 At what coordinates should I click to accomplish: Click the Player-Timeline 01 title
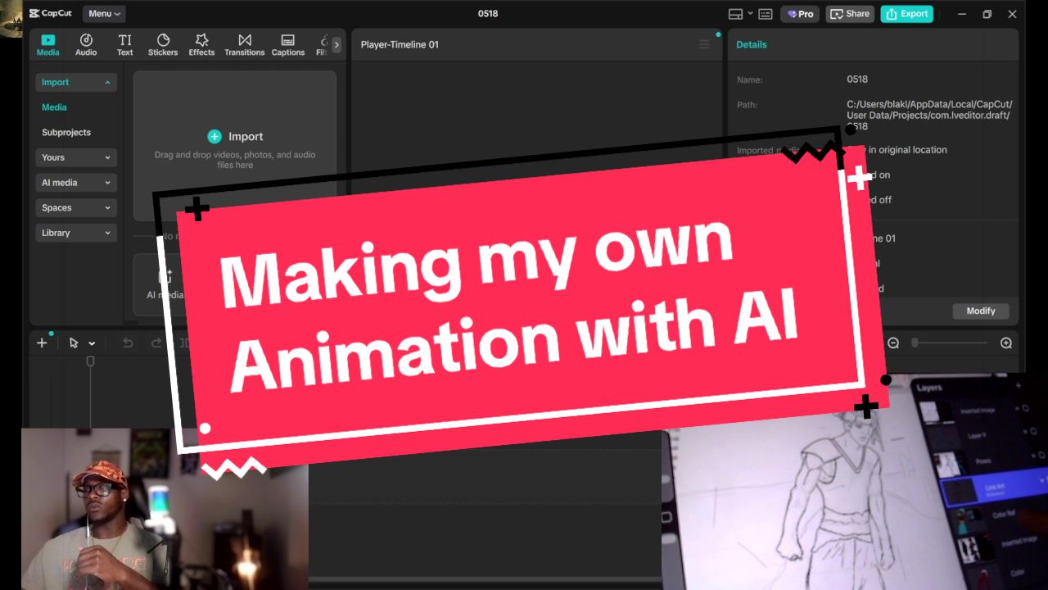point(400,44)
